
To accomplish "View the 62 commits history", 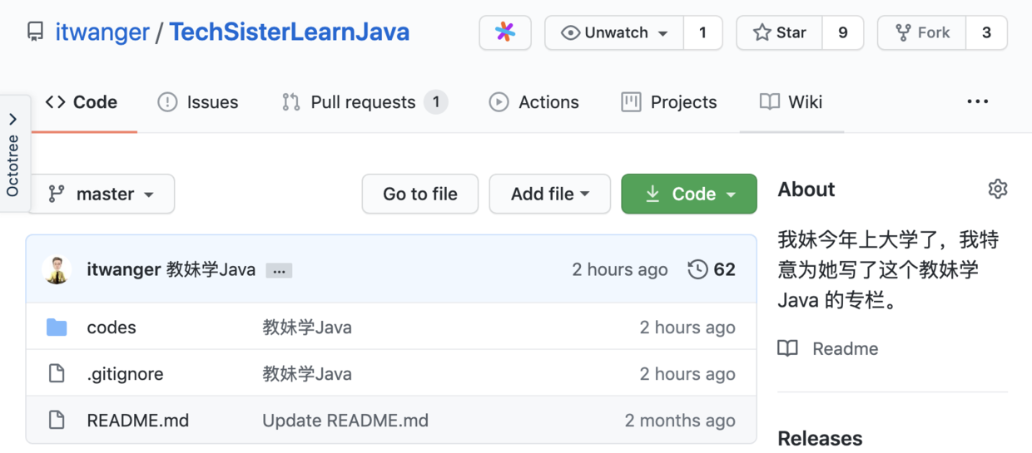I will (712, 269).
